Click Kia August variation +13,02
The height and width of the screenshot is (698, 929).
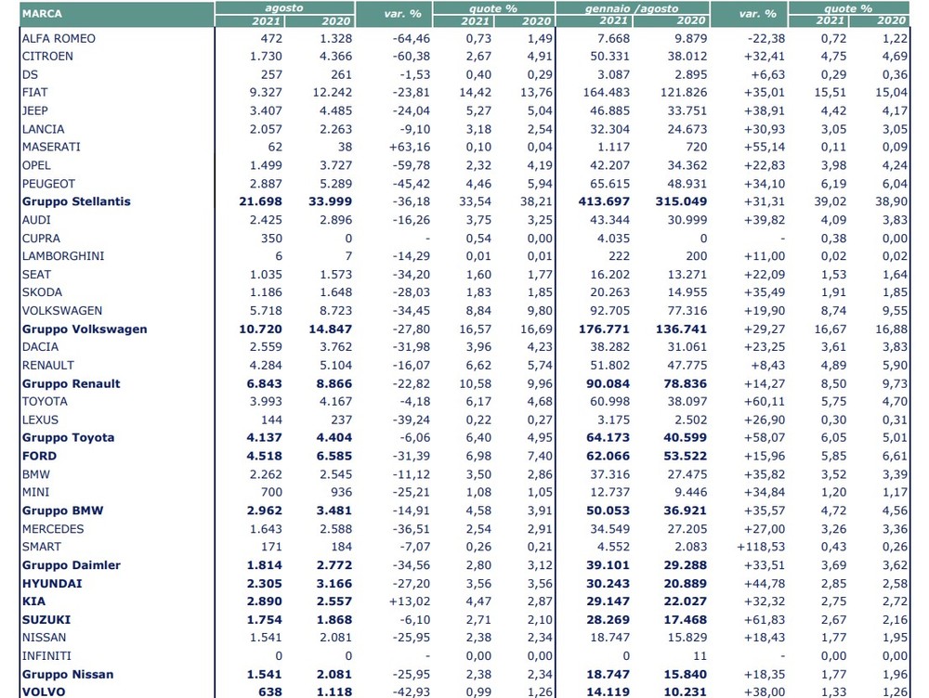[x=410, y=601]
